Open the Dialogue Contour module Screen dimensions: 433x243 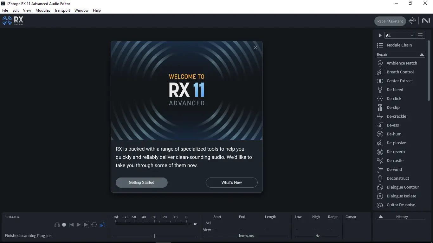coord(401,187)
